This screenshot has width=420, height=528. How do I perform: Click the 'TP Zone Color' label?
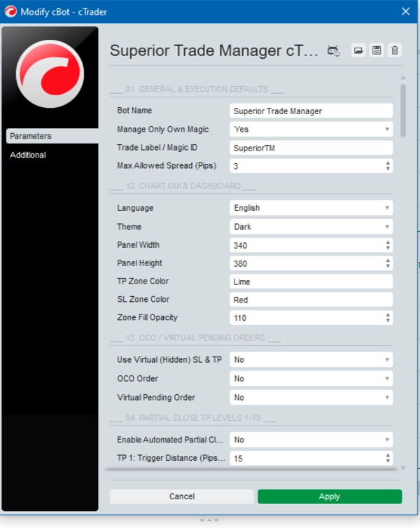pos(143,282)
